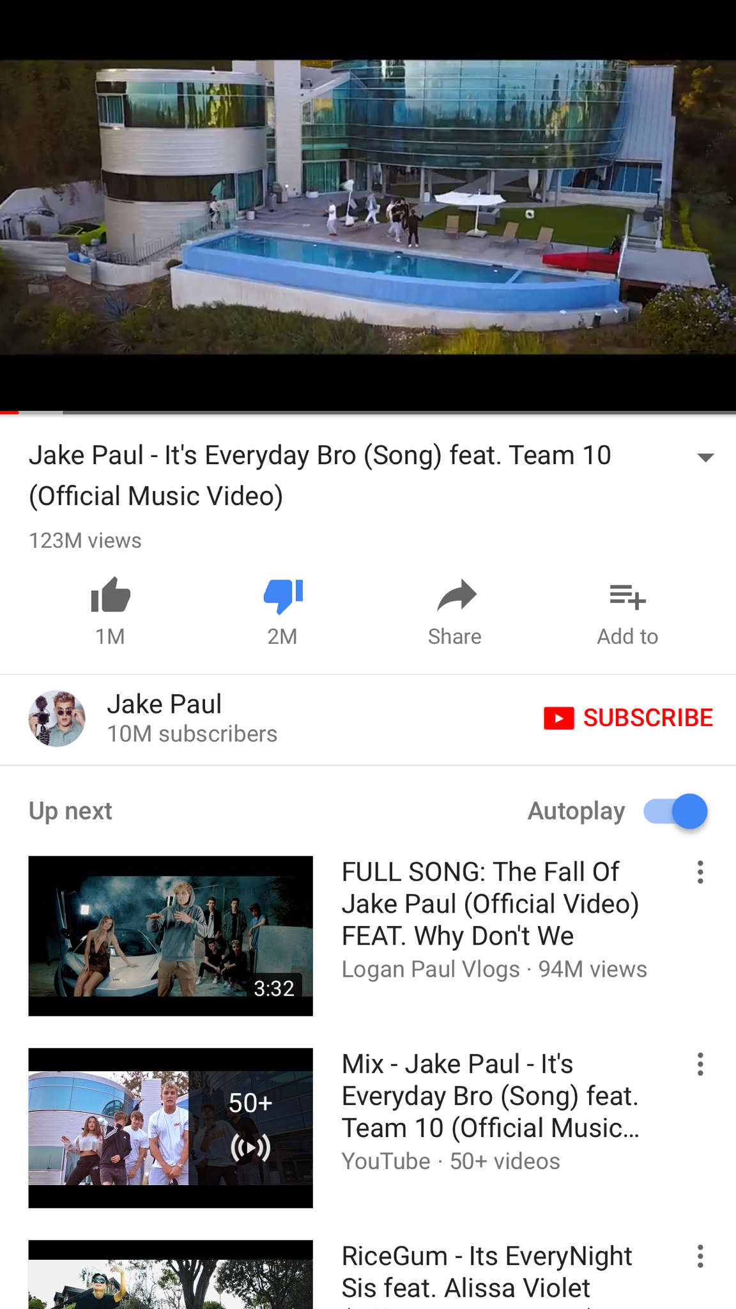
Task: Tap the thumbs up like icon
Action: click(111, 595)
